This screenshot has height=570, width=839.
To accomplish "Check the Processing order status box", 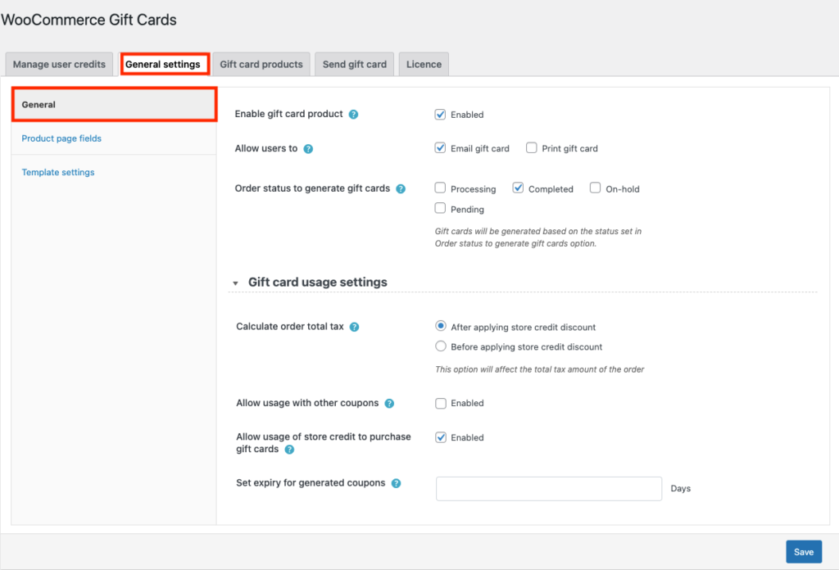I will (441, 188).
